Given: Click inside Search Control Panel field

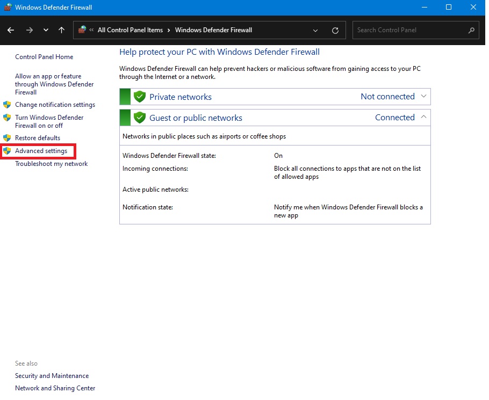Looking at the screenshot, I should pyautogui.click(x=408, y=30).
